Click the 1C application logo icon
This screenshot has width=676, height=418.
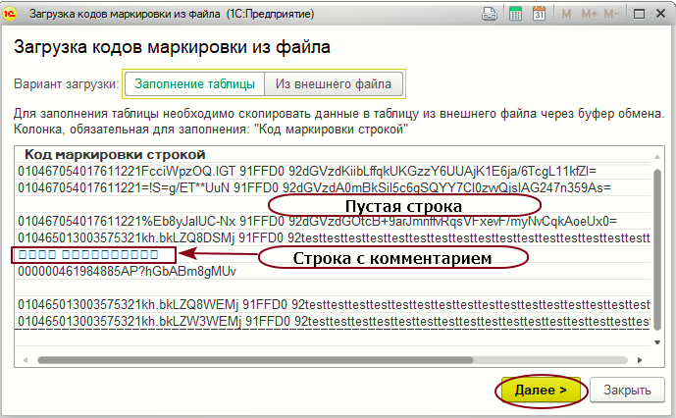tap(10, 14)
